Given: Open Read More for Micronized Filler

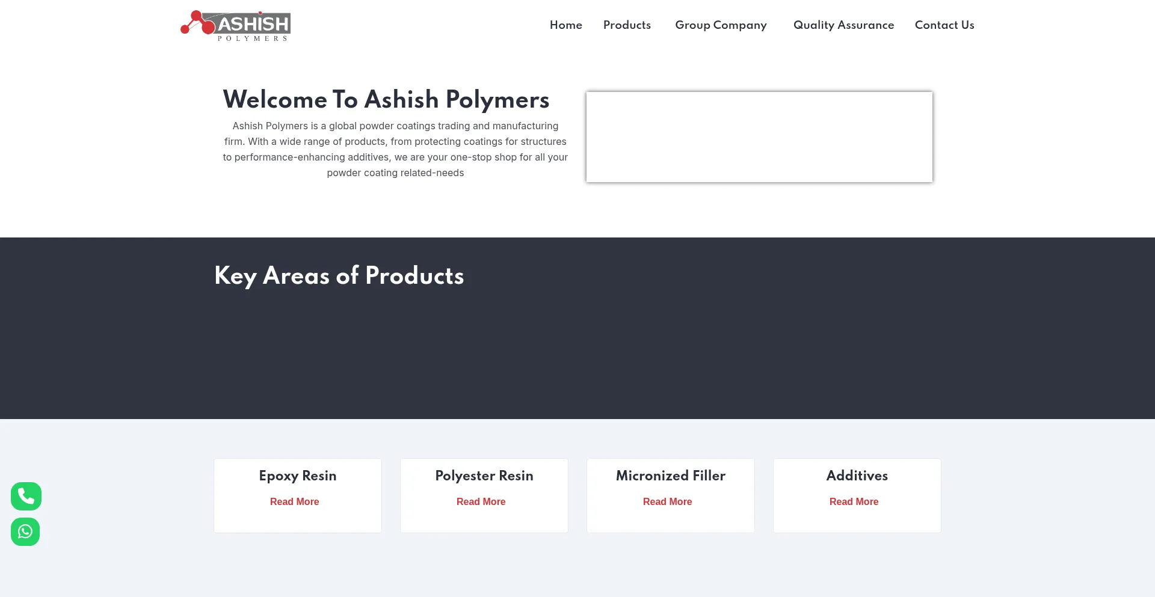Looking at the screenshot, I should (667, 501).
